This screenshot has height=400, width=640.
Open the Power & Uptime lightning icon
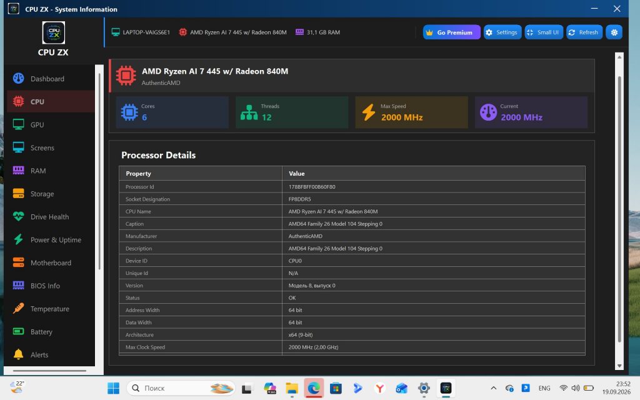pos(18,239)
